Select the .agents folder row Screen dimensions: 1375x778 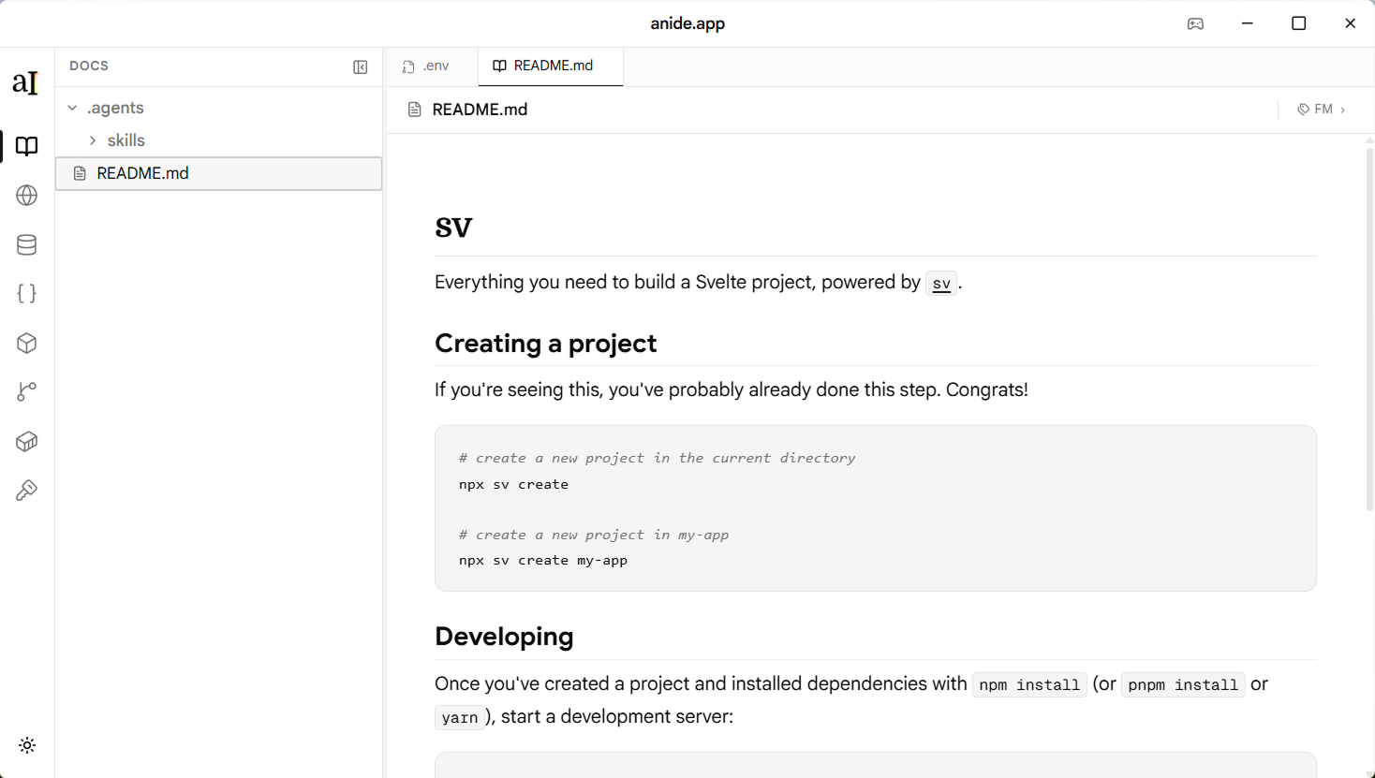[x=219, y=109]
